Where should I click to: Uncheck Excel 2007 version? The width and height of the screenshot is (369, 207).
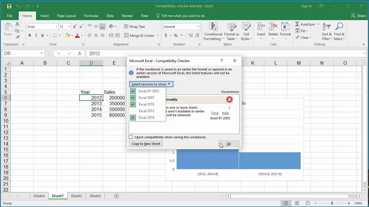tap(133, 98)
